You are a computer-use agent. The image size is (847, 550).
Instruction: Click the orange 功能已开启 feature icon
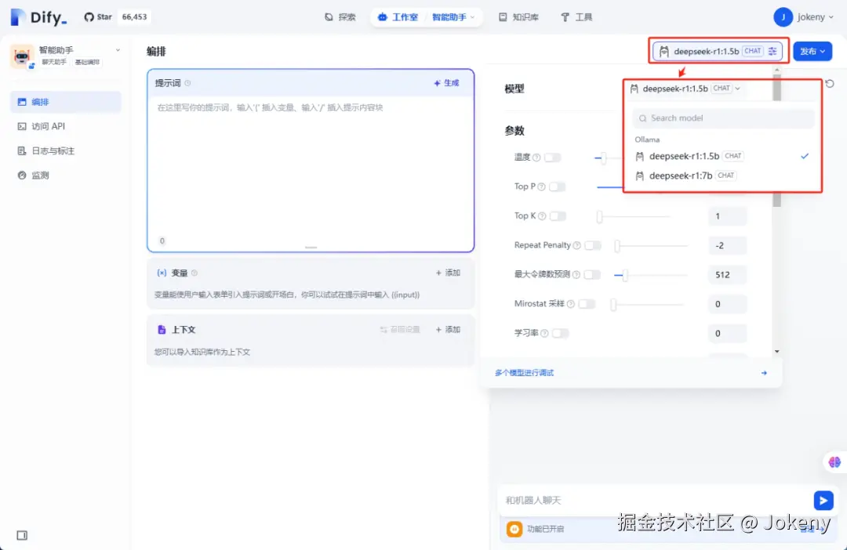pyautogui.click(x=514, y=529)
